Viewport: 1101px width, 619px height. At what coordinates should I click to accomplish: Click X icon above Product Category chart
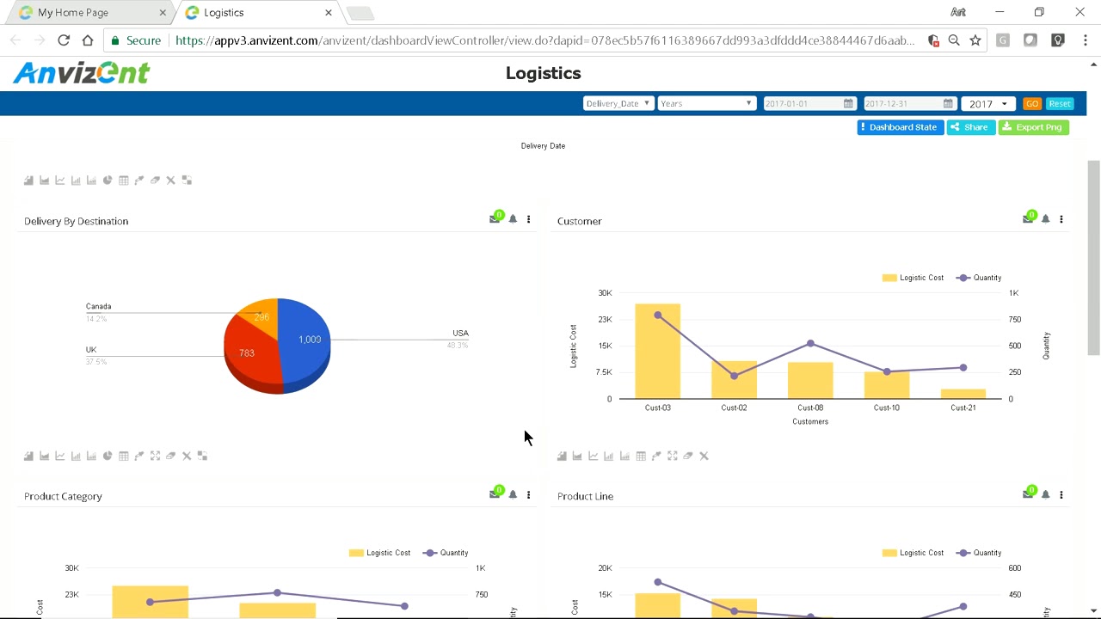pos(187,456)
